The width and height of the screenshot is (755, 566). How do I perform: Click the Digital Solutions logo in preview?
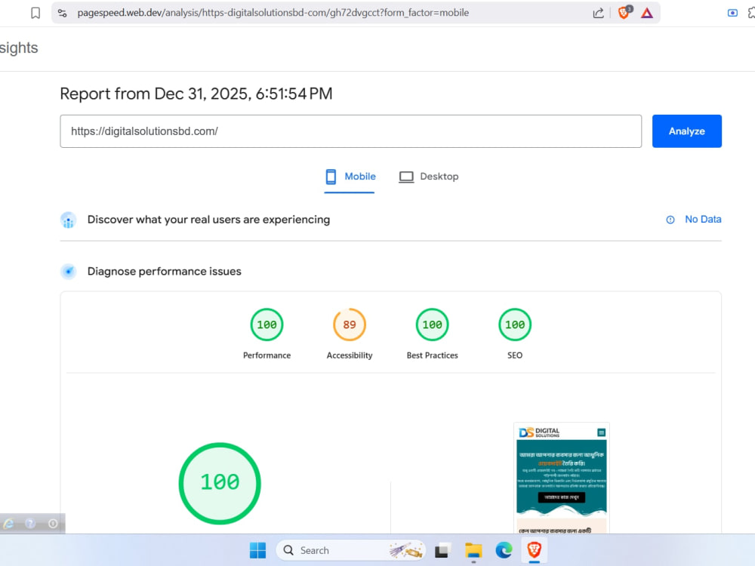click(539, 432)
